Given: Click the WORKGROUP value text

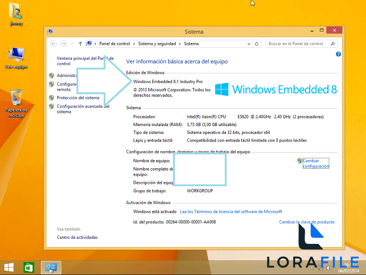Looking at the screenshot, I should coord(200,191).
